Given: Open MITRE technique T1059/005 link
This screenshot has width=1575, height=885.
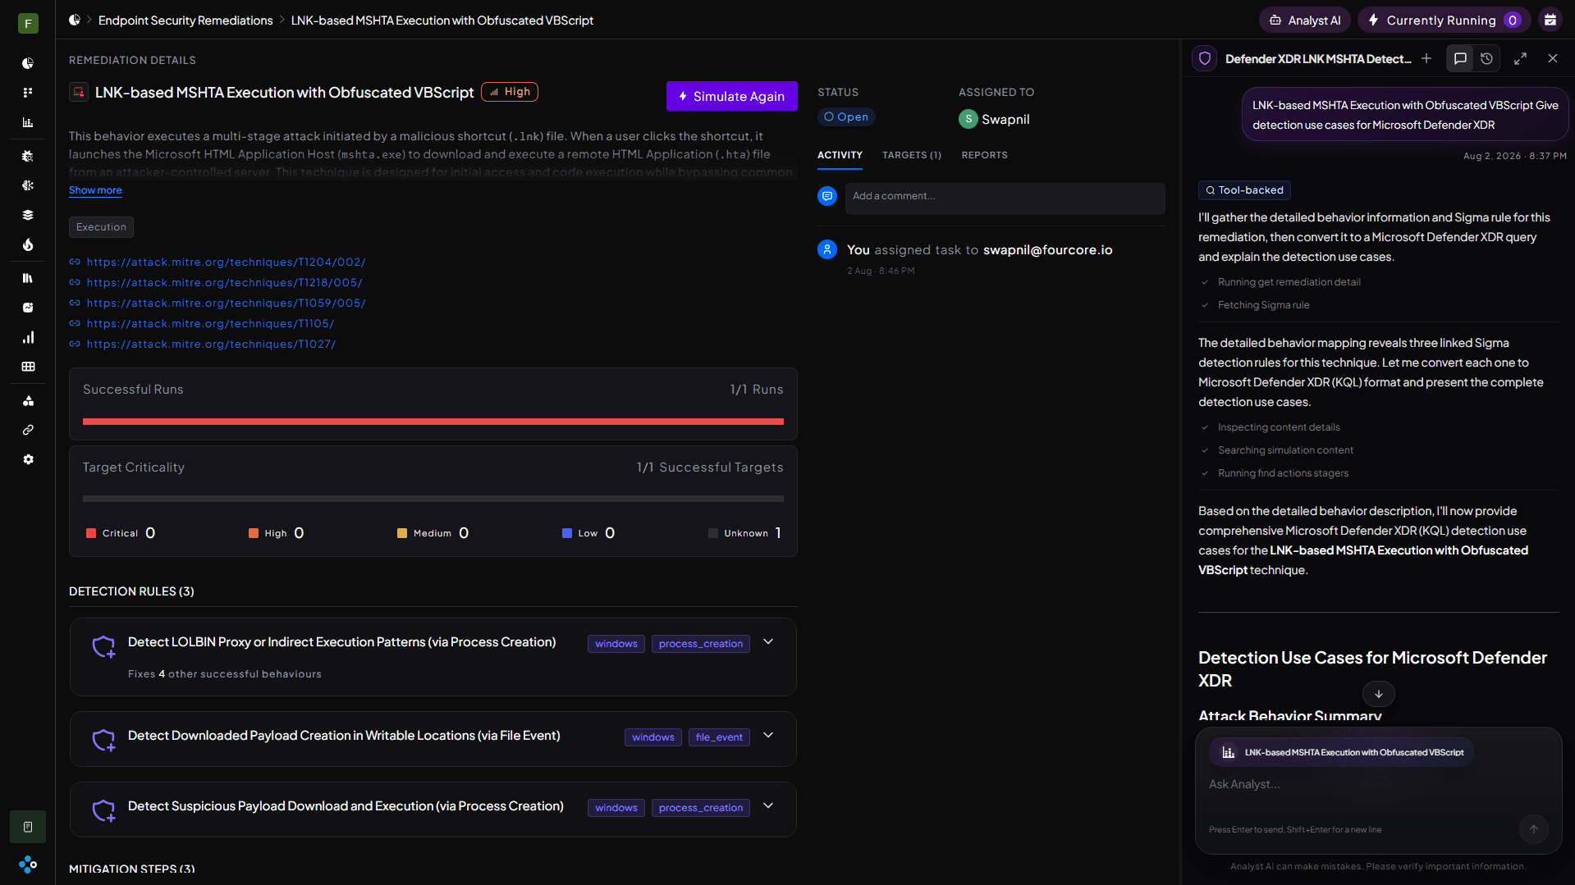Looking at the screenshot, I should coord(227,303).
